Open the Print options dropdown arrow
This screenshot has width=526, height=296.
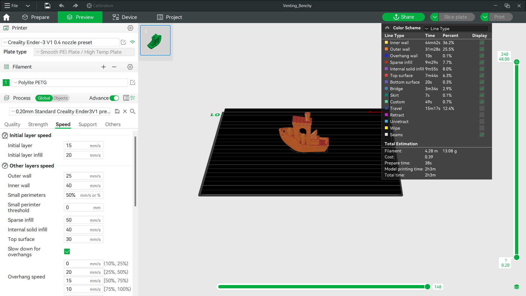click(x=485, y=17)
